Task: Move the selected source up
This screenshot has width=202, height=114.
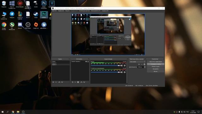Action: 81,82
